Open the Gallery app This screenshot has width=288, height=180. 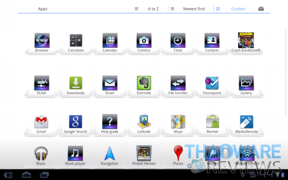point(246,83)
